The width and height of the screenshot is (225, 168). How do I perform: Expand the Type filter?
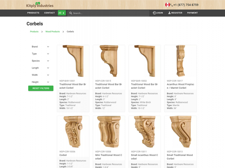pos(40,54)
